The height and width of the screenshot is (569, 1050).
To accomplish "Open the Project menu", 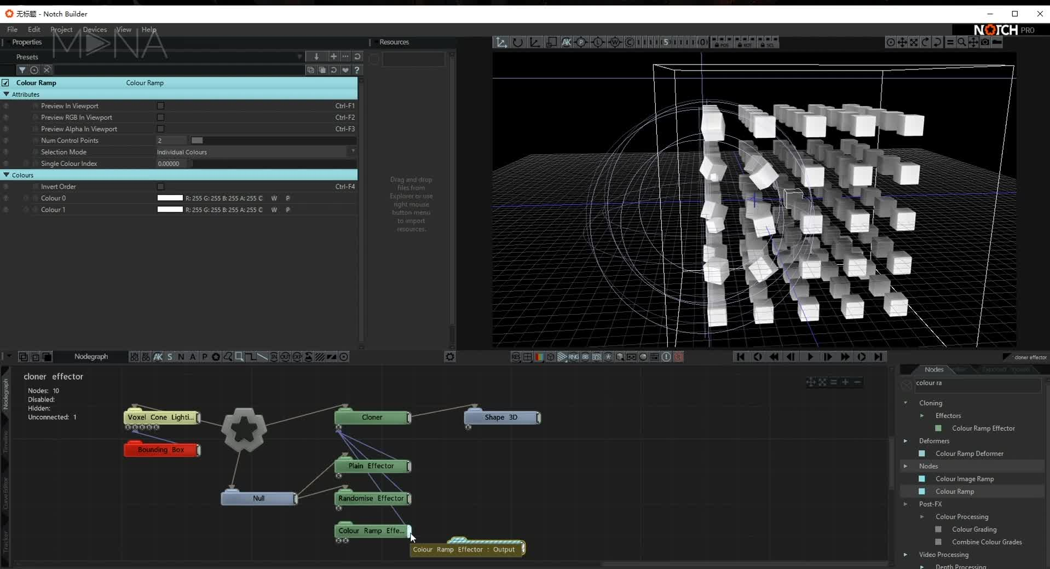I will coord(61,30).
